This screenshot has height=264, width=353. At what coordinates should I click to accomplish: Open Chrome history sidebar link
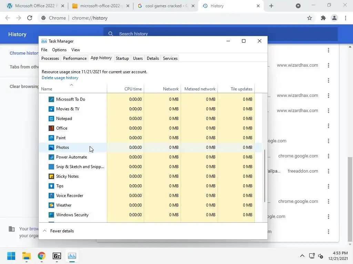(24, 53)
